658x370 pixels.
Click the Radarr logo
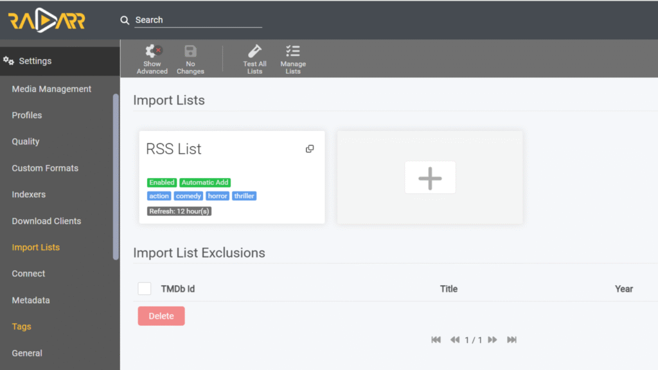[x=46, y=20]
